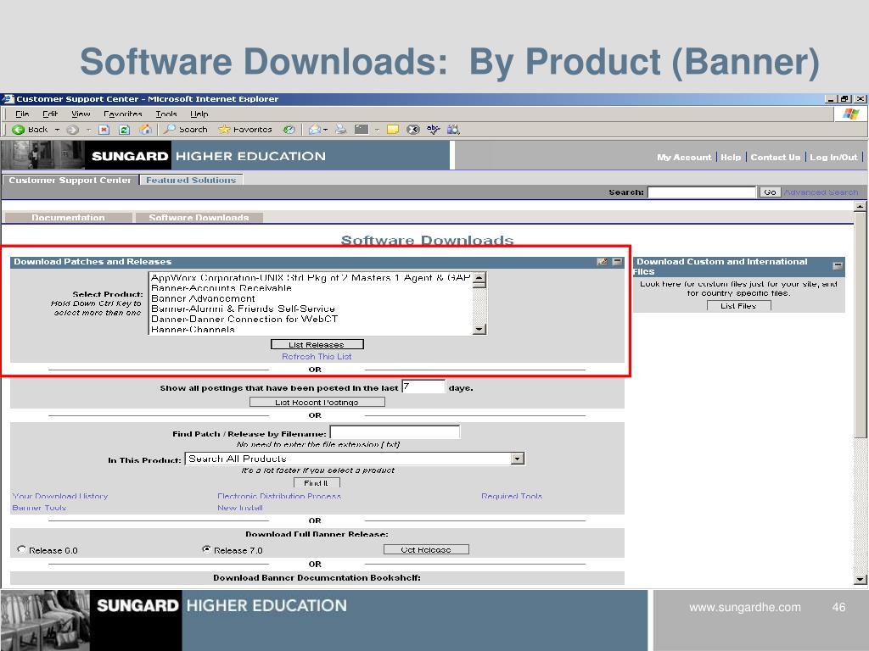Viewport: 869px width, 651px height.
Task: Open the Favorites star toolbar button
Action: pyautogui.click(x=245, y=130)
